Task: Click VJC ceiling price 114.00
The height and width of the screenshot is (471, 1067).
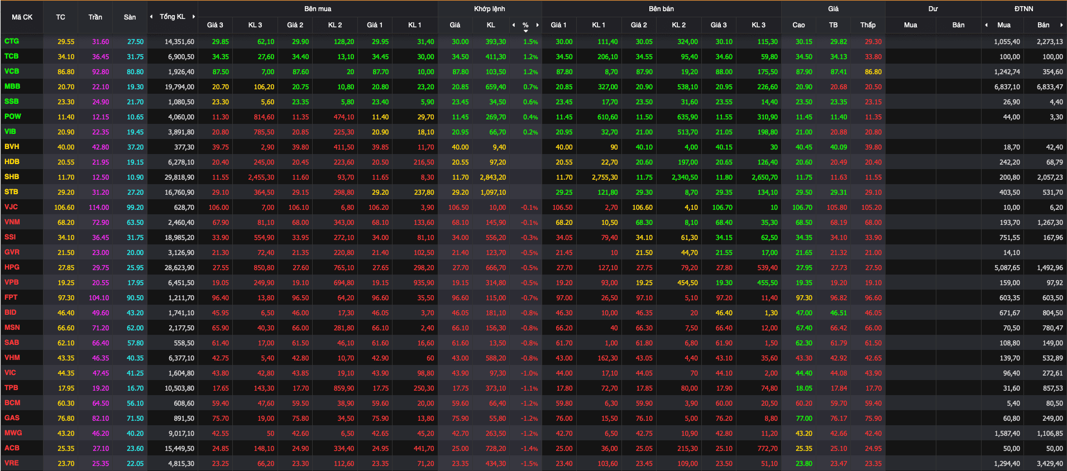Action: pyautogui.click(x=99, y=208)
